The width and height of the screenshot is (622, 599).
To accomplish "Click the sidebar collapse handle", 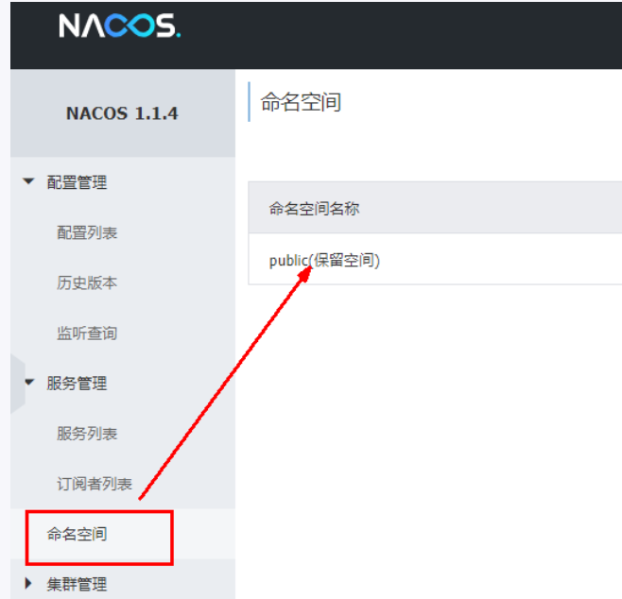I will click(x=18, y=384).
